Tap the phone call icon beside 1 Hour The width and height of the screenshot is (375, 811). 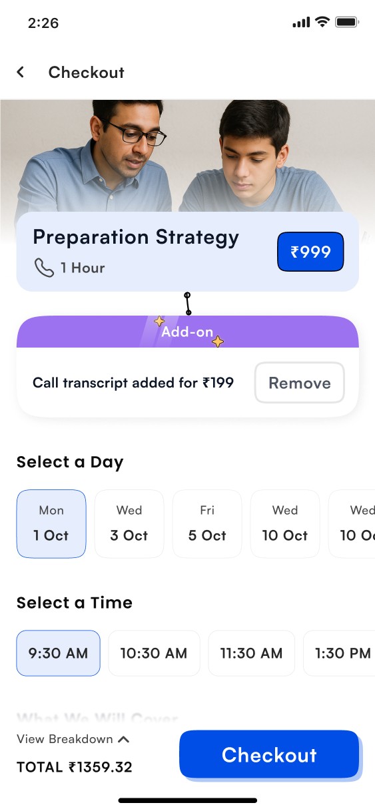pos(44,268)
